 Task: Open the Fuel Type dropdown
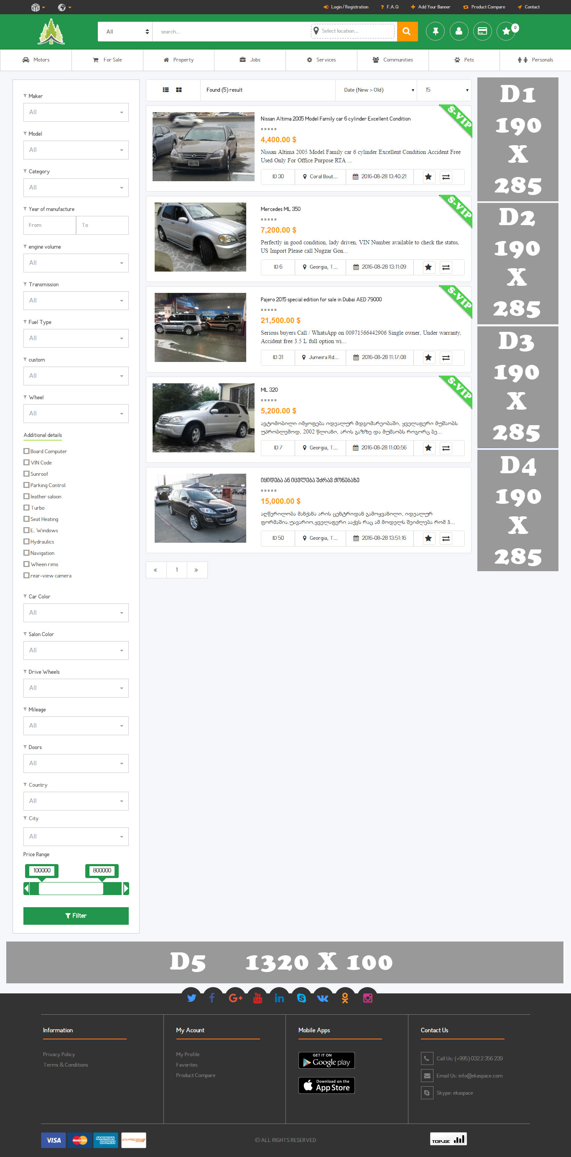point(76,338)
